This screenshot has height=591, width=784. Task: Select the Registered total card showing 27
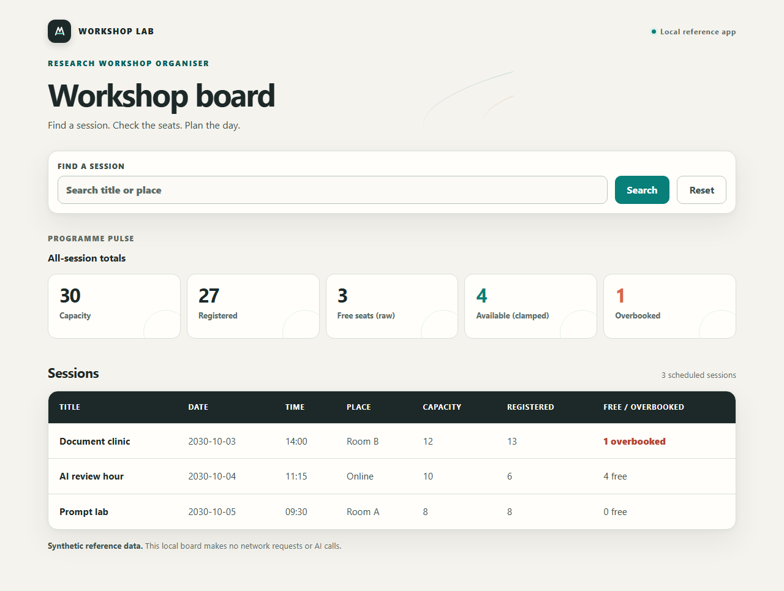click(253, 306)
